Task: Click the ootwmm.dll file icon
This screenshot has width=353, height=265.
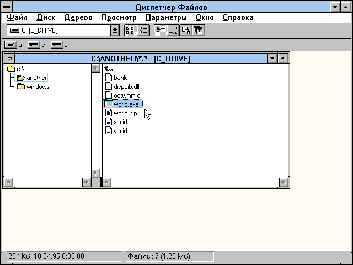Action: 109,95
